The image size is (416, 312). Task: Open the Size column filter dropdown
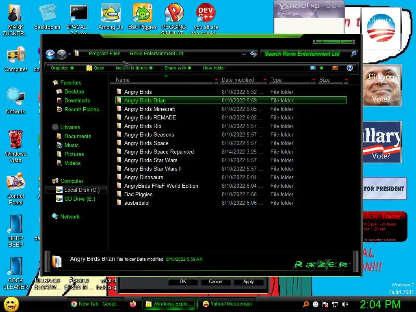point(346,80)
